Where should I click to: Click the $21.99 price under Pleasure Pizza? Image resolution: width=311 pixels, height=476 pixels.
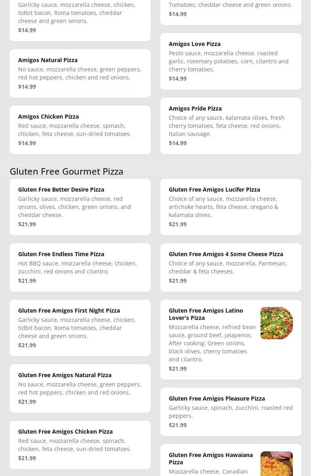click(178, 425)
